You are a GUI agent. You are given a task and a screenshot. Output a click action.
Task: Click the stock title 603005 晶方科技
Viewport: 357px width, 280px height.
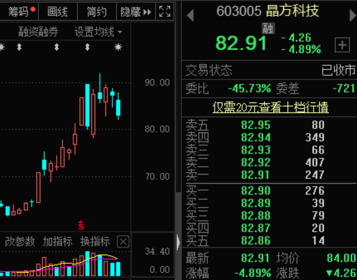[x=268, y=11]
